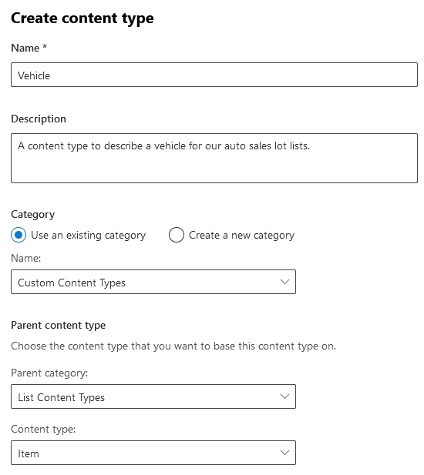Click the 'Category' section heading
The height and width of the screenshot is (475, 424).
(32, 215)
